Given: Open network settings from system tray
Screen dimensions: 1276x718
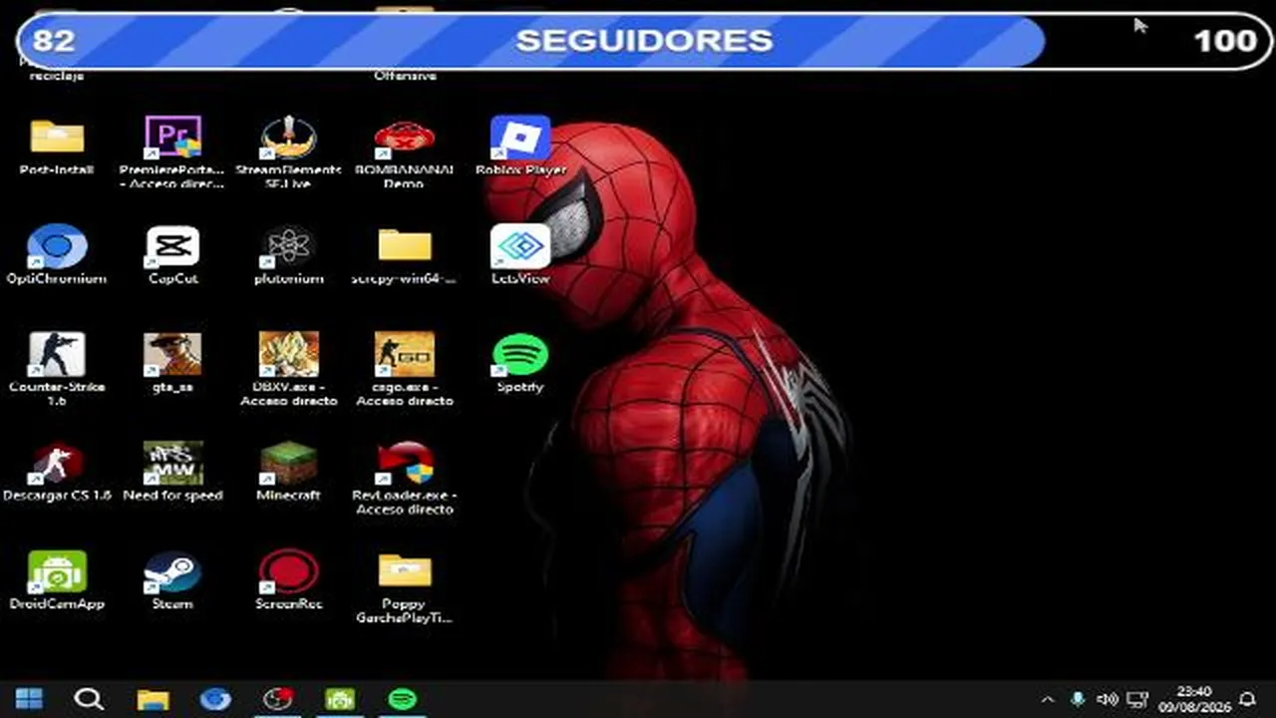Looking at the screenshot, I should point(1137,699).
